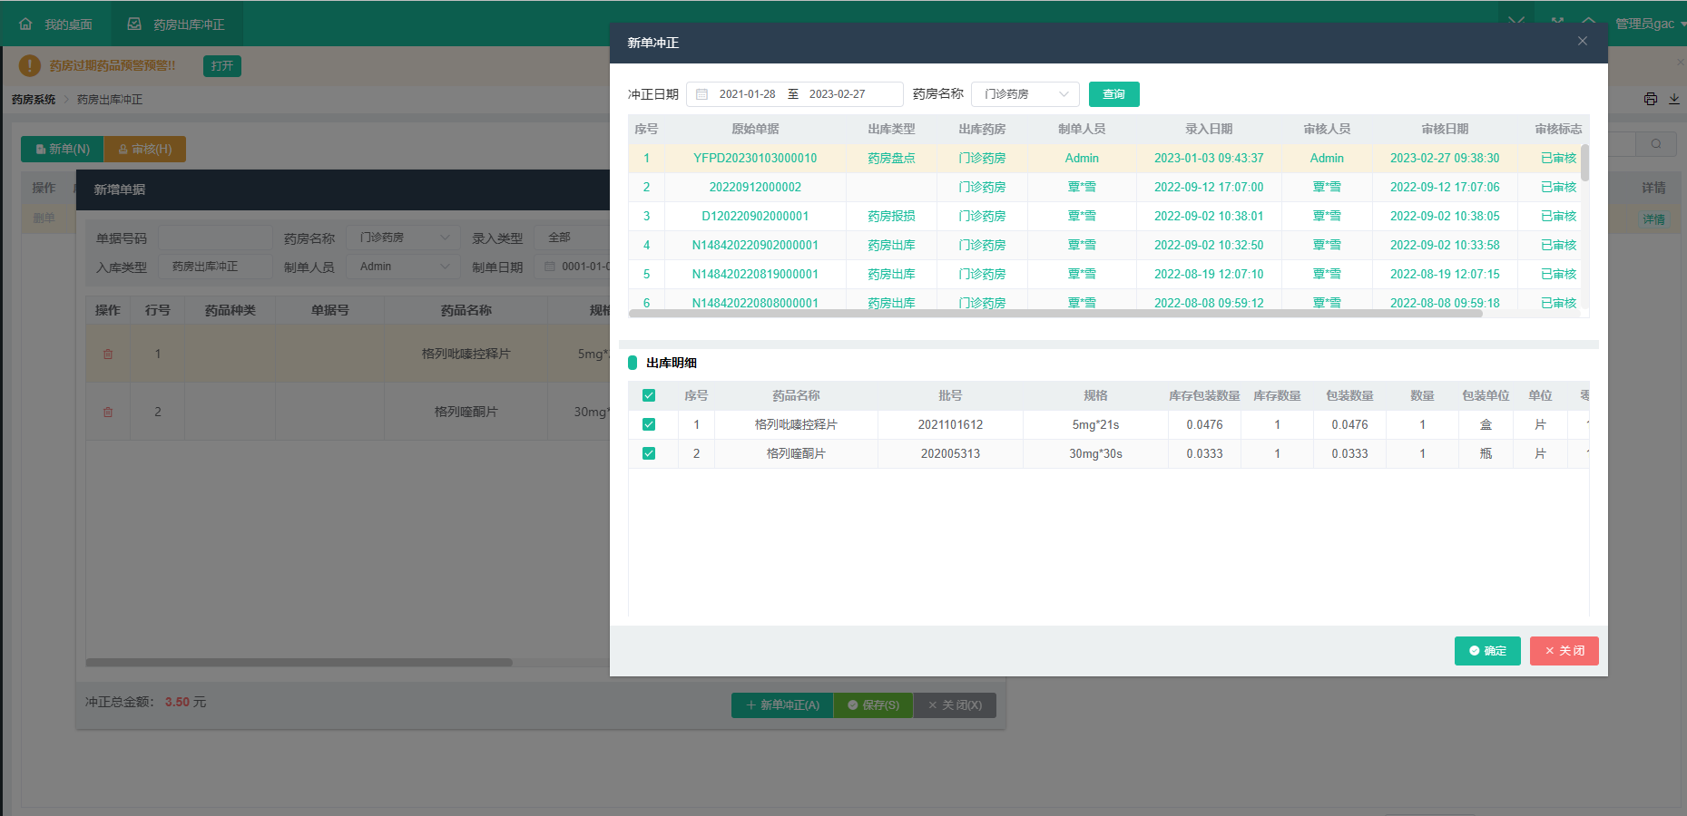Click the 新单(N) button
1687x816 pixels.
[x=62, y=149]
